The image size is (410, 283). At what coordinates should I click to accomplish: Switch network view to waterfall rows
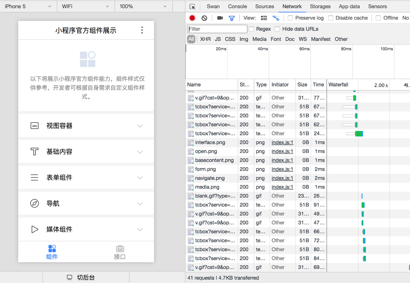(x=276, y=18)
